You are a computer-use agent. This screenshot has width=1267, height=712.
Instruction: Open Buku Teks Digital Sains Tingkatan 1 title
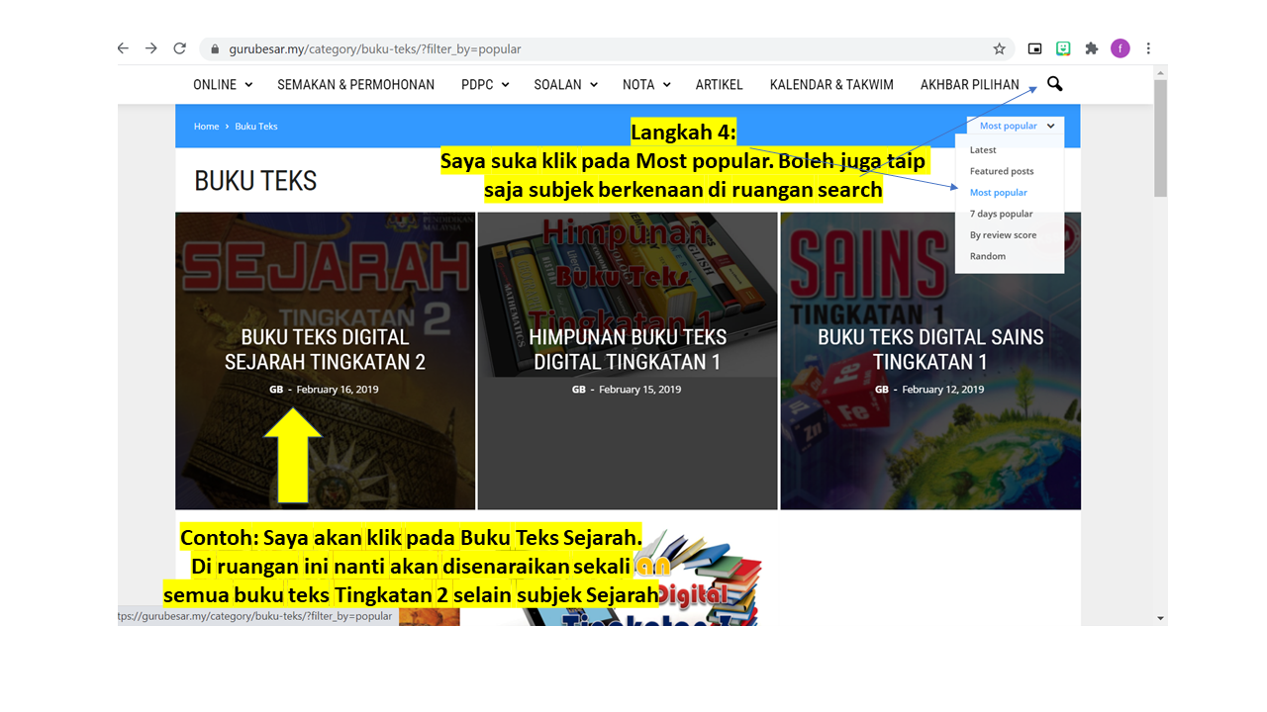[x=930, y=349]
